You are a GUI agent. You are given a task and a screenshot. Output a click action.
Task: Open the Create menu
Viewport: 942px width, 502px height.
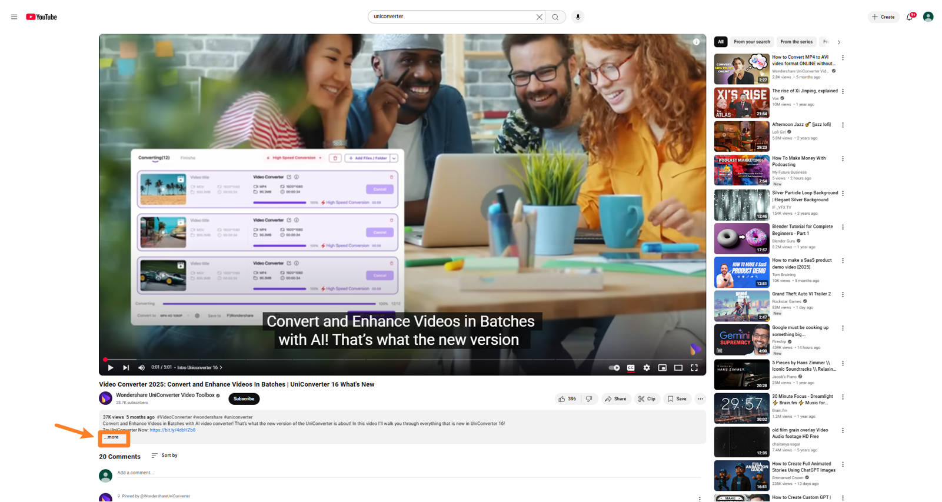[x=883, y=17]
